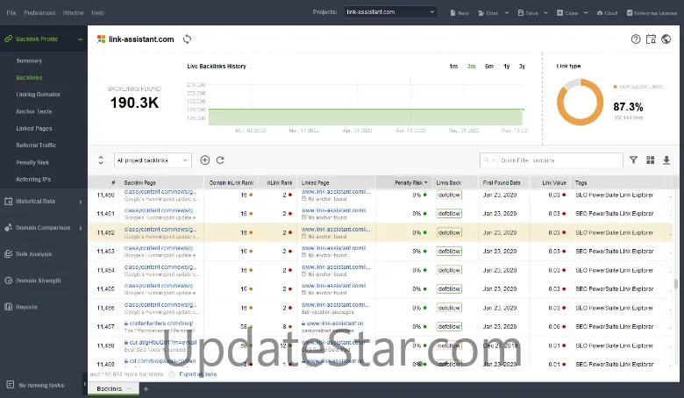
Task: Click the vertical scrollbar thumb of table
Action: pos(676,284)
